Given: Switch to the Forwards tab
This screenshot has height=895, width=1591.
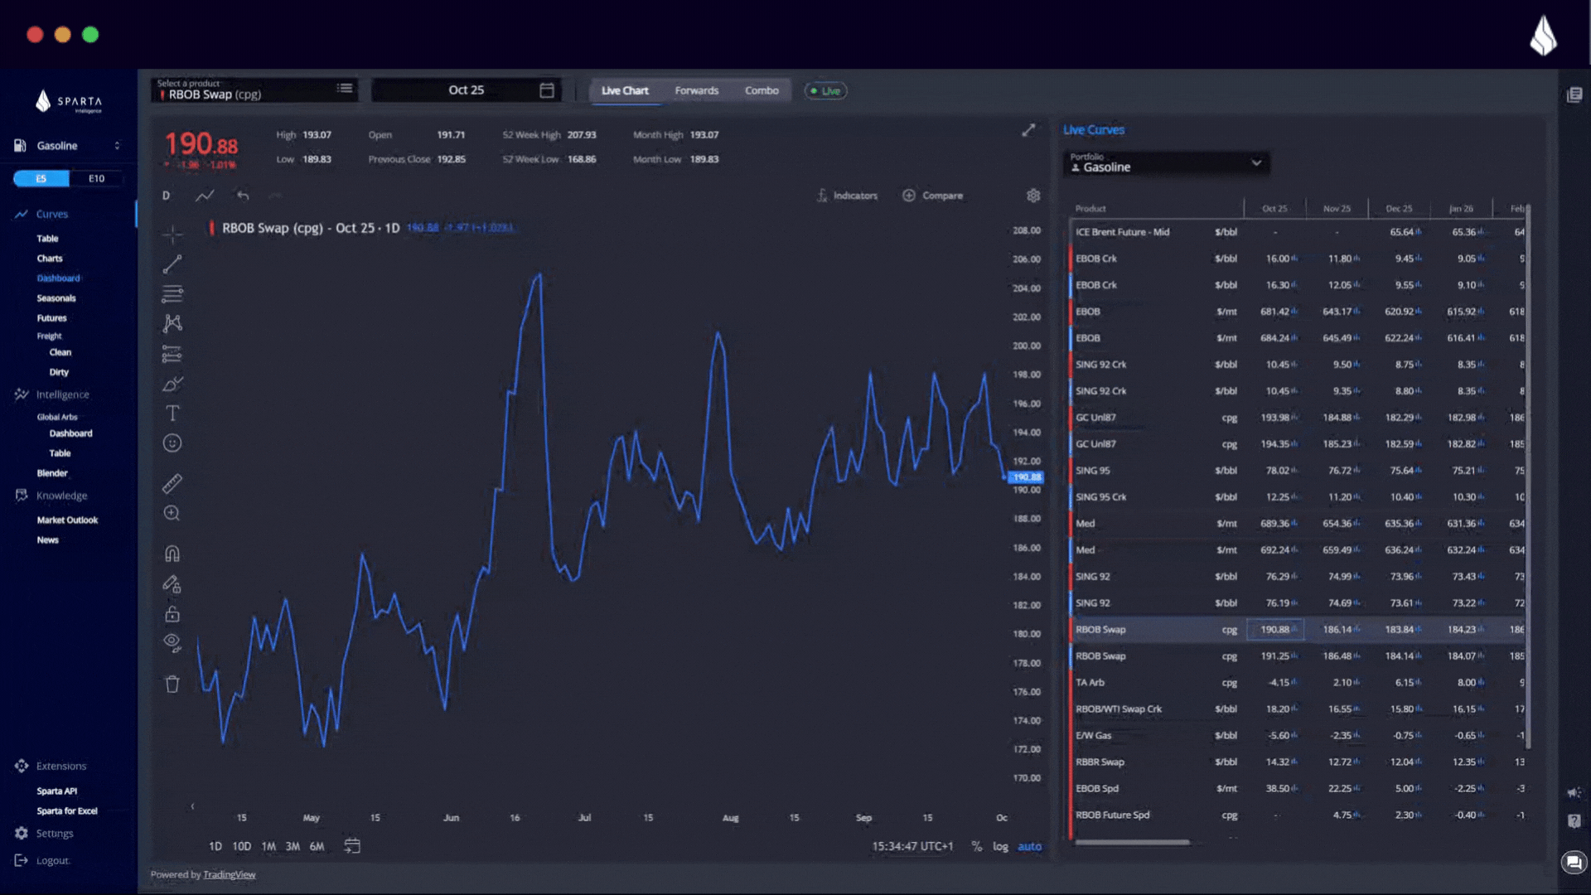Looking at the screenshot, I should [696, 91].
